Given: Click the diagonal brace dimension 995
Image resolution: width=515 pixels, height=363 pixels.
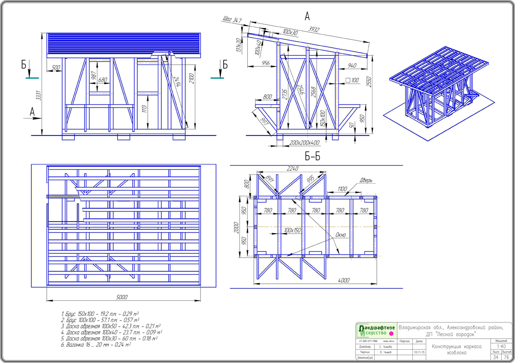Looking at the screenshot, I should pyautogui.click(x=311, y=179).
